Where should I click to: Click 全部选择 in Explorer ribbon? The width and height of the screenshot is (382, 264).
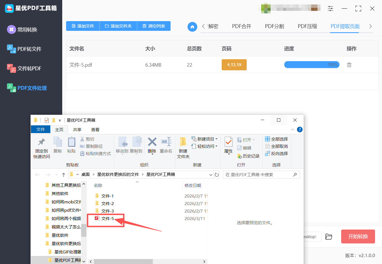click(x=276, y=139)
